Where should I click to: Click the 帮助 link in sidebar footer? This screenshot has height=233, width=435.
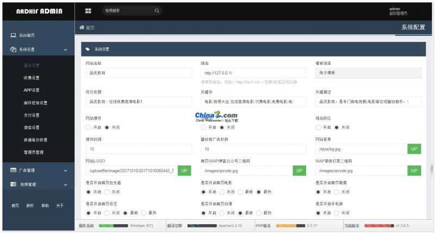click(x=45, y=206)
